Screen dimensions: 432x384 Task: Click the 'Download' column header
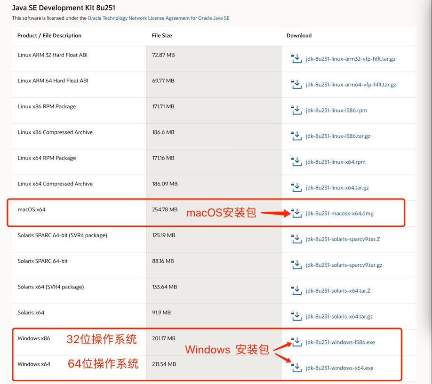tap(299, 36)
